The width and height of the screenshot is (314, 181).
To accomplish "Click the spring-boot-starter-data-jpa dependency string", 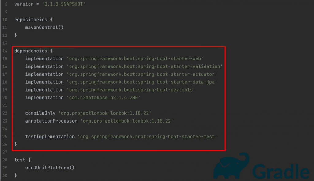I will point(142,82).
